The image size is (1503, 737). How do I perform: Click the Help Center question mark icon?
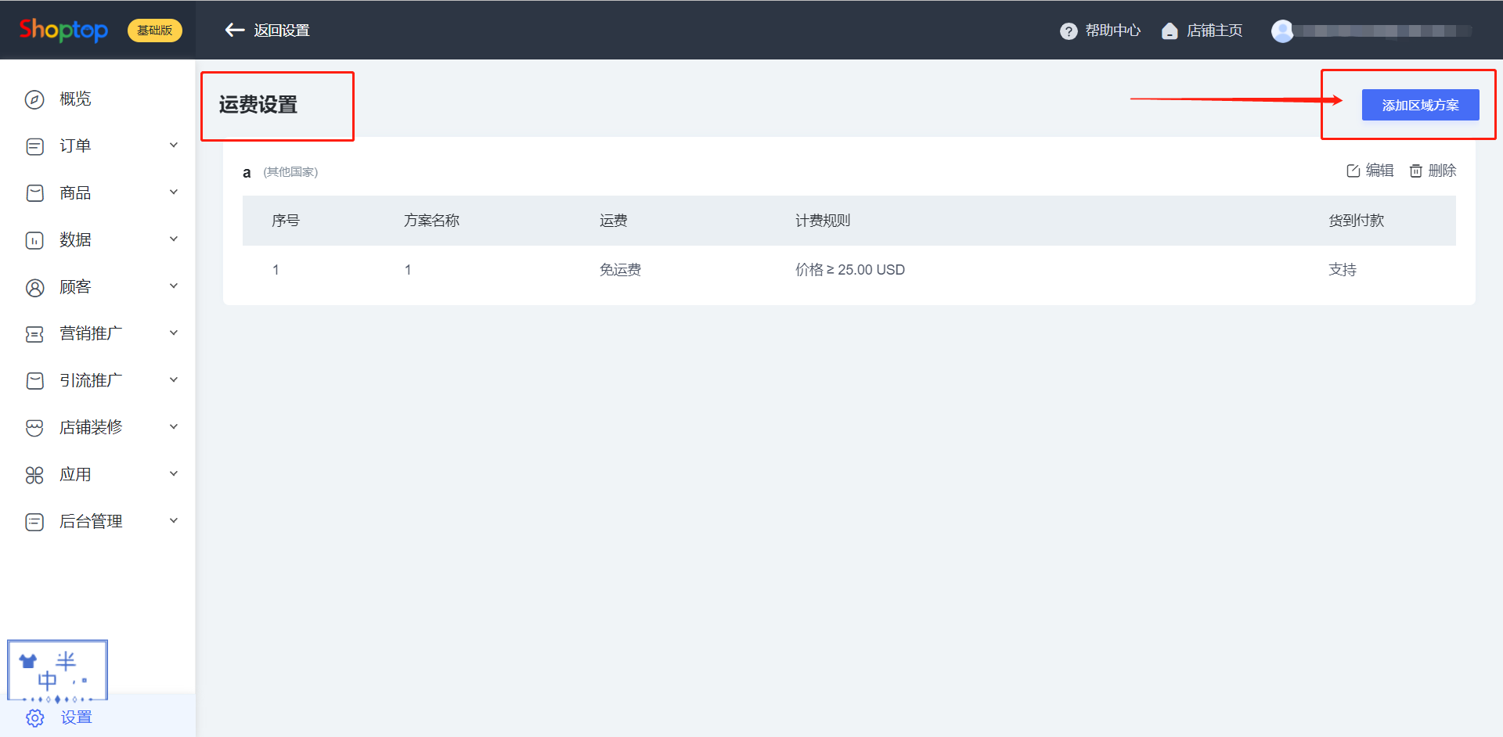[1068, 31]
